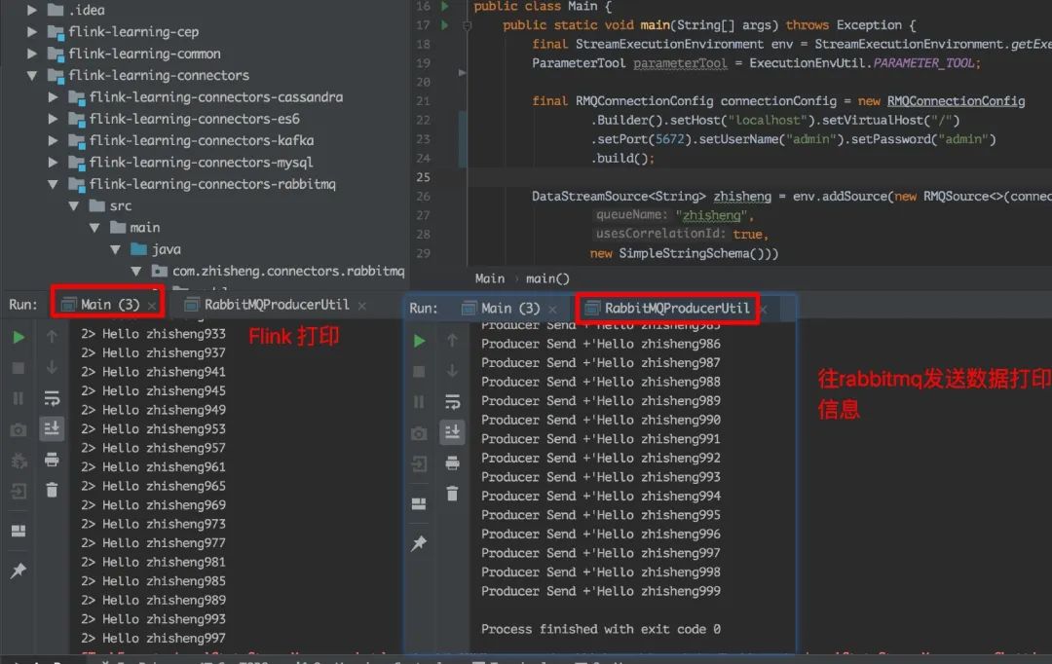Toggle soft-wrap in the Producer Send console

point(452,402)
